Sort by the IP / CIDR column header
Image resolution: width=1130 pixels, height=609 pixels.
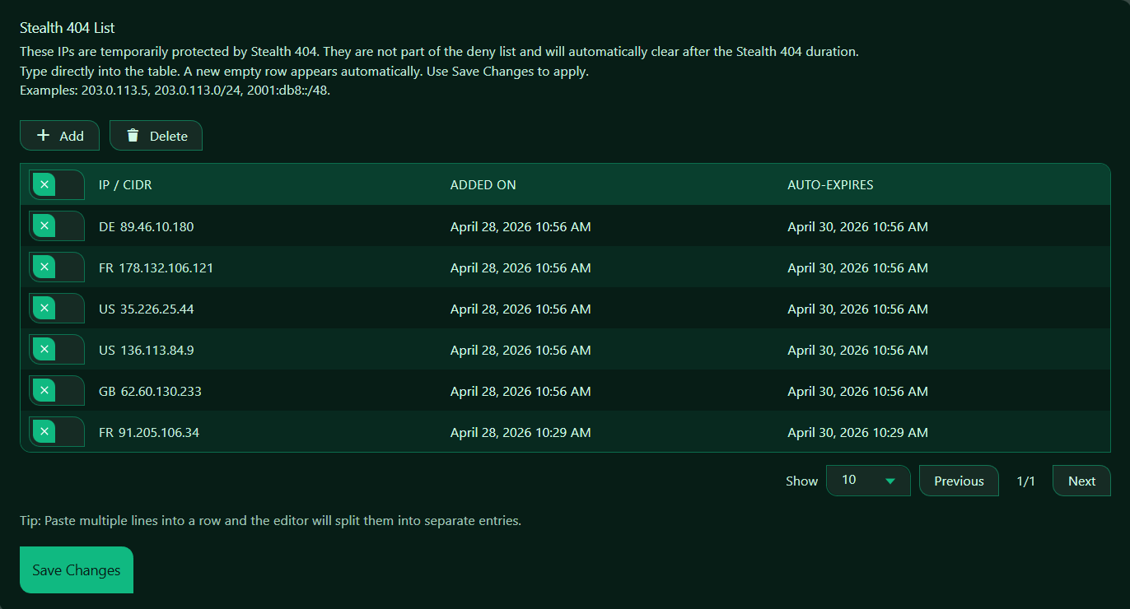(125, 184)
